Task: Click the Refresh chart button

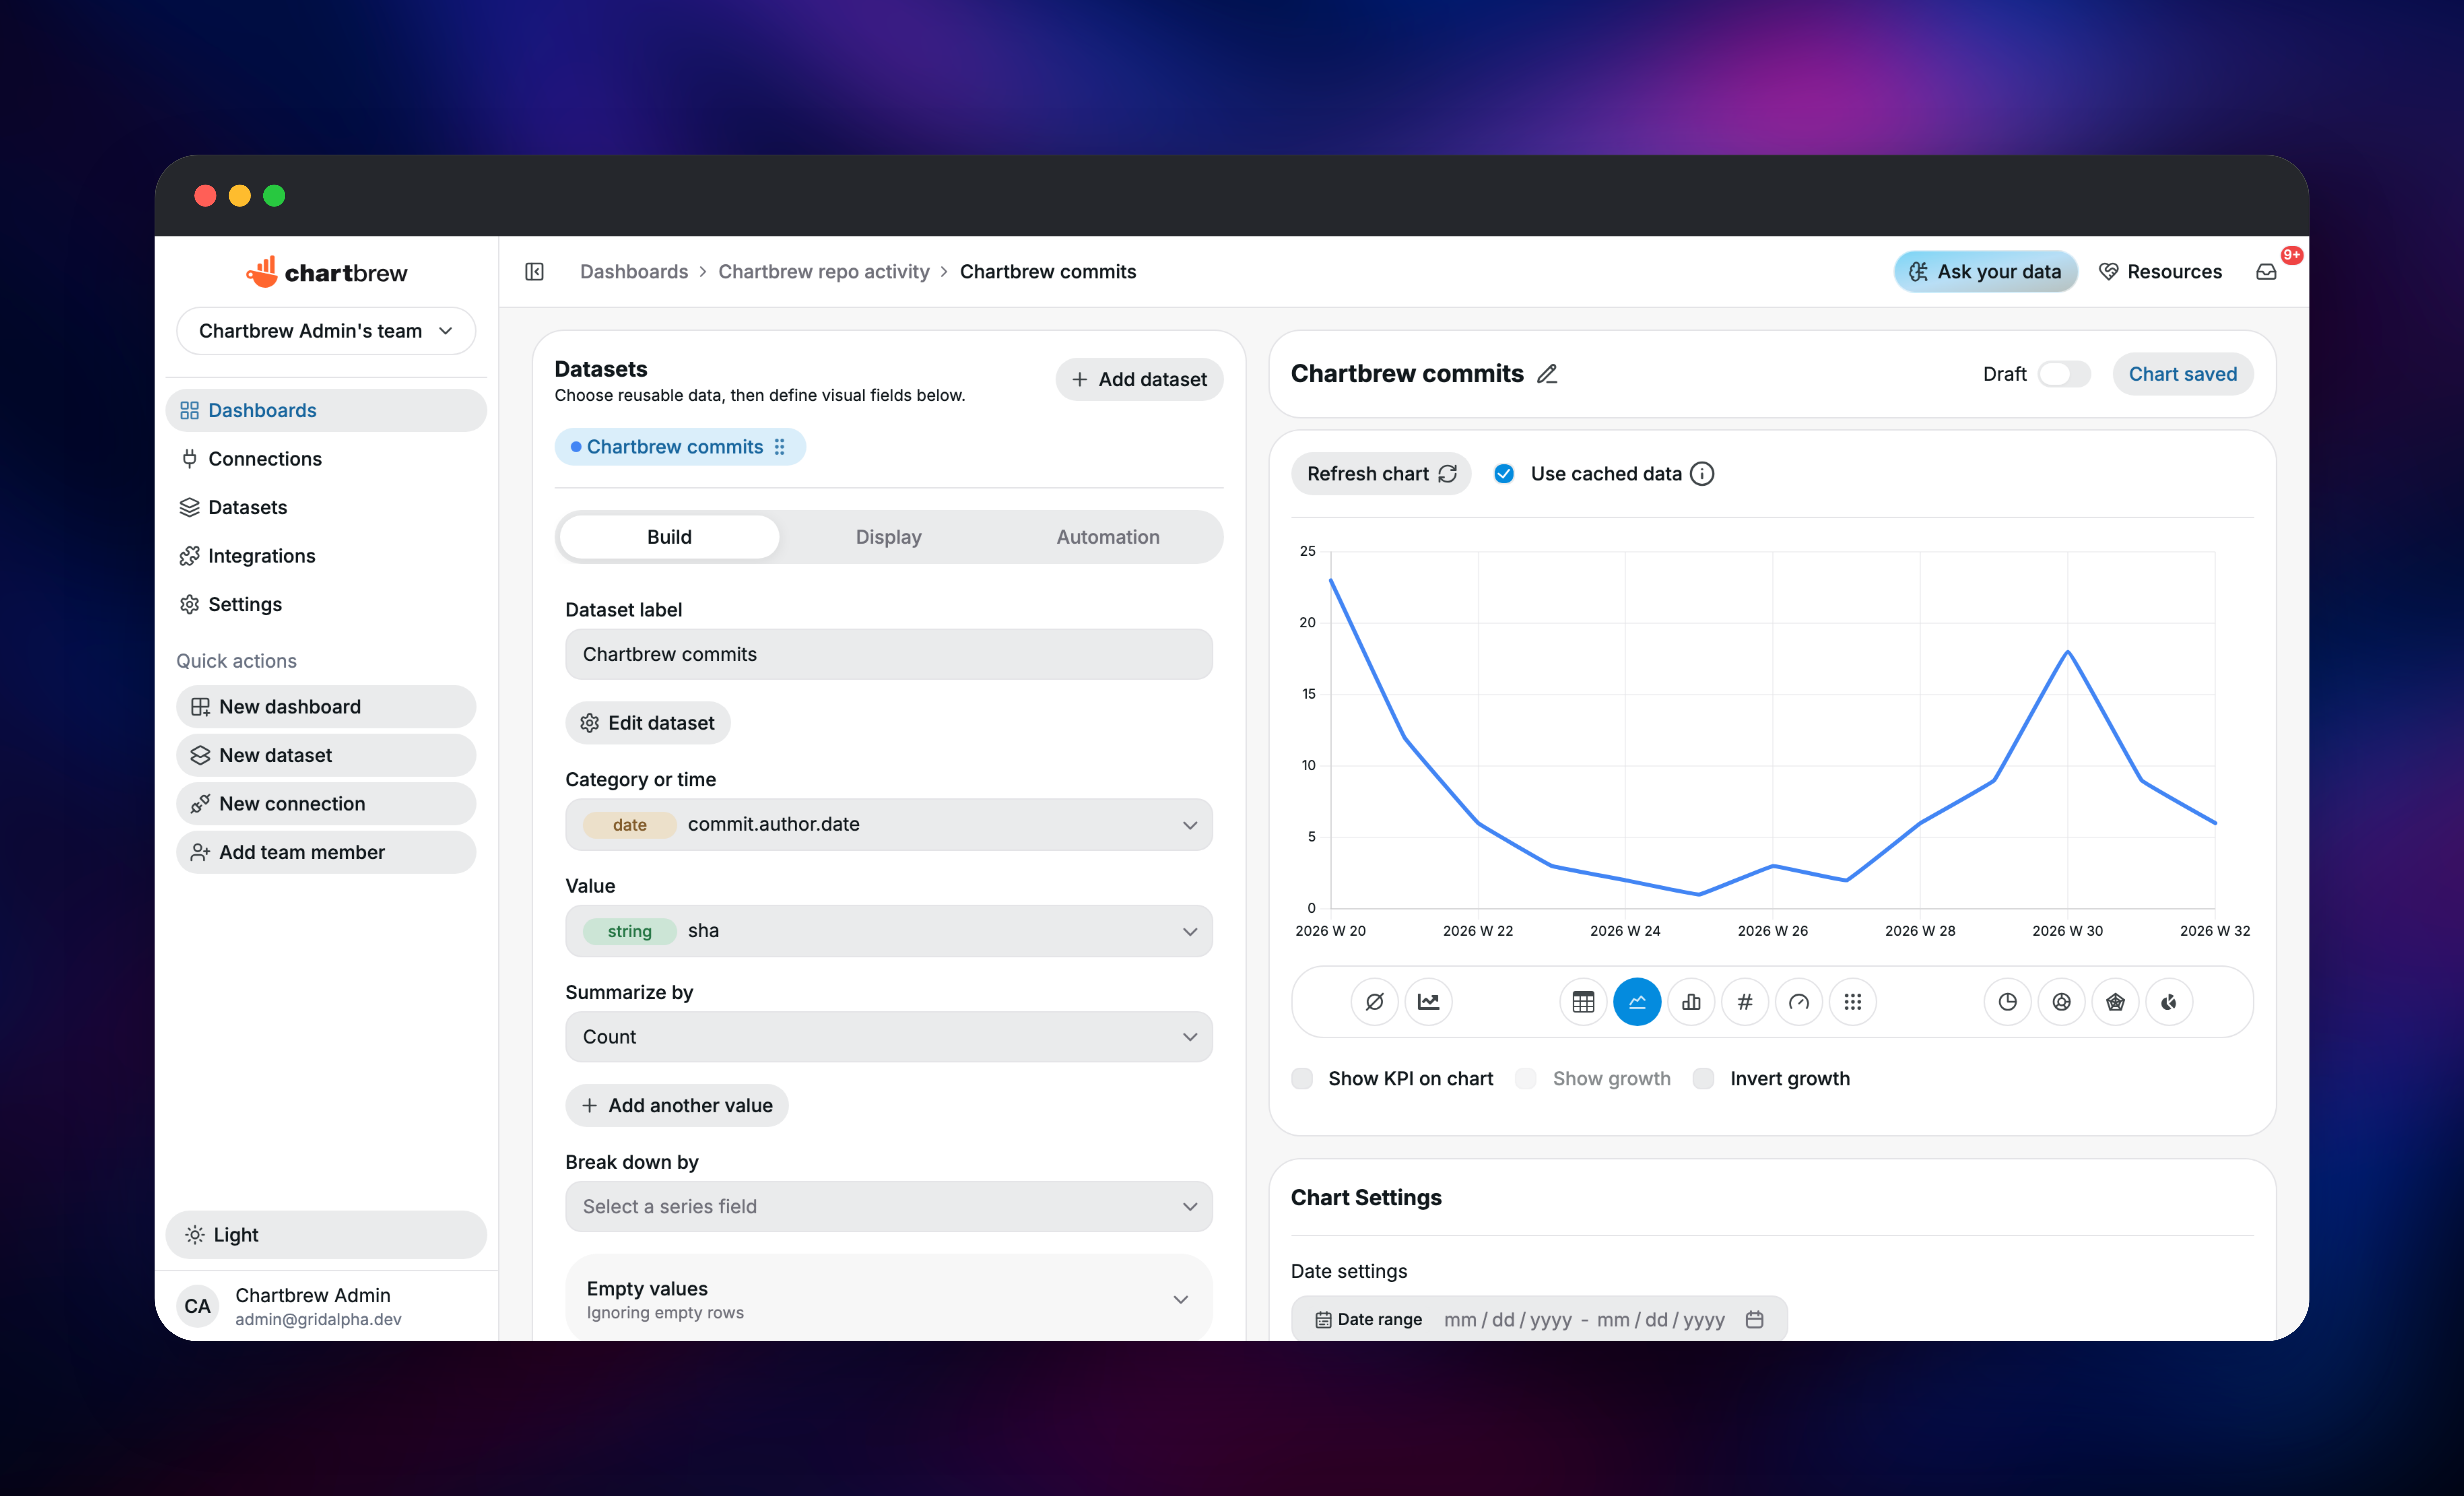Action: coord(1381,474)
